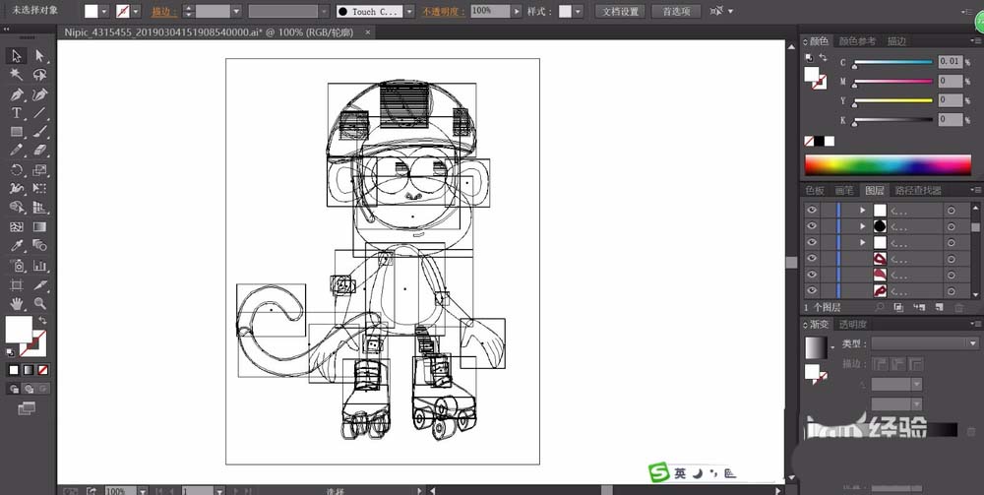Click orange 描边 link in control bar
984x495 pixels.
point(164,12)
